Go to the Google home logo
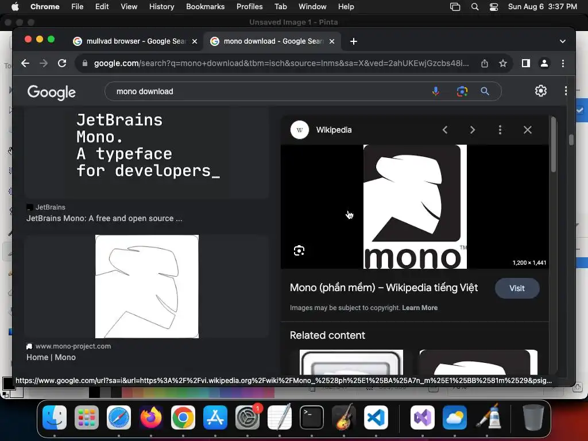This screenshot has width=588, height=441. point(51,92)
